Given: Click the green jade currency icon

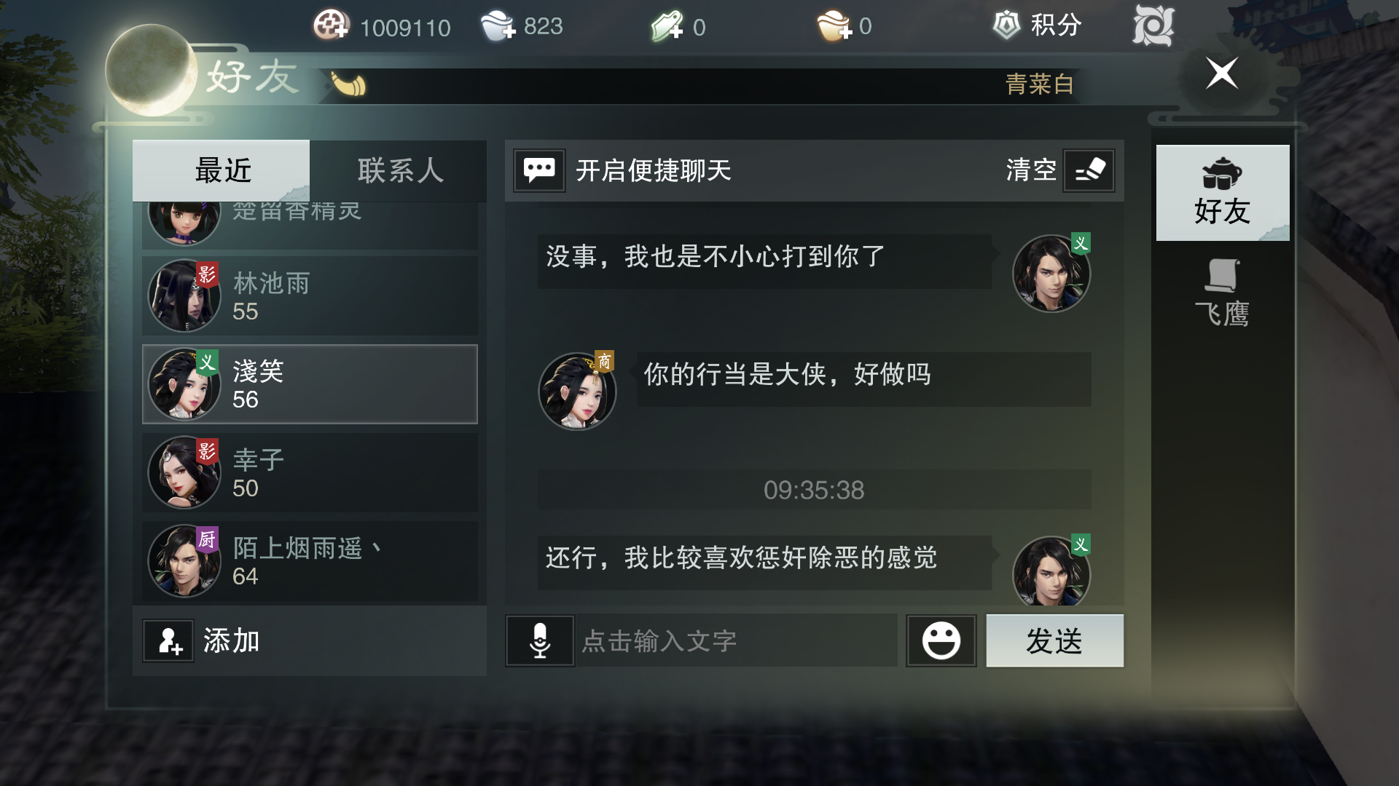Looking at the screenshot, I should tap(667, 26).
